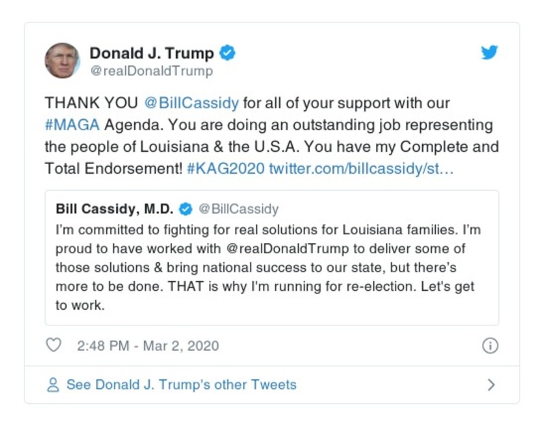
Task: Open See Donald J. Trump's other Tweets
Action: (x=181, y=385)
